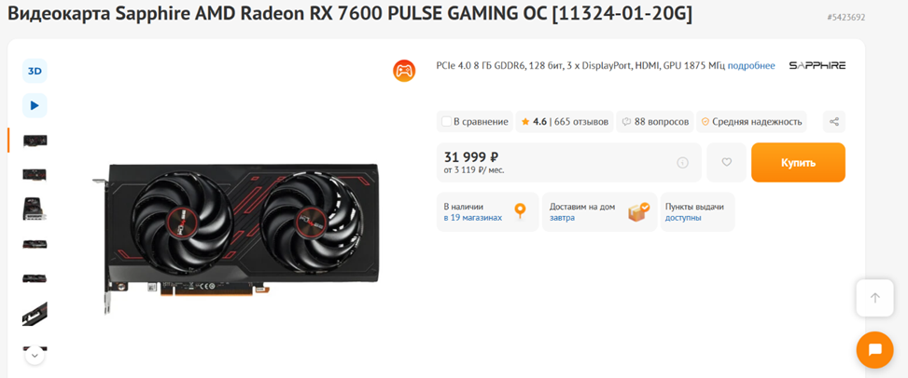908x378 pixels.
Task: Add product to favorites with heart icon
Action: pos(727,162)
